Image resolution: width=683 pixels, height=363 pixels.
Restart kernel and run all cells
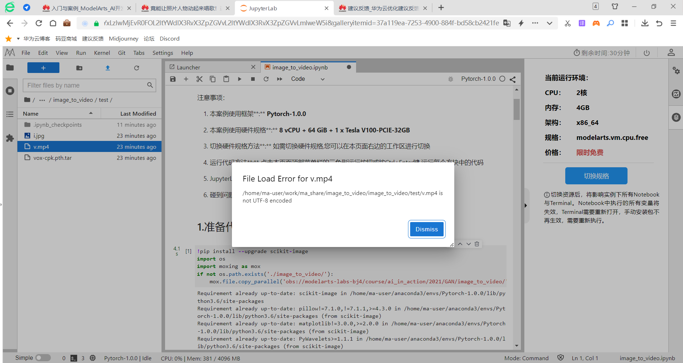(280, 79)
